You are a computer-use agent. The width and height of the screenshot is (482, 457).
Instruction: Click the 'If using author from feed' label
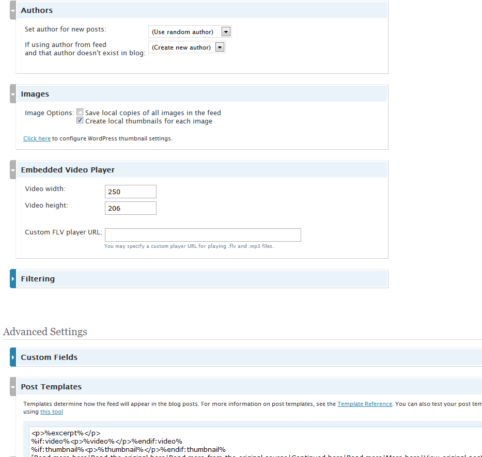point(85,49)
